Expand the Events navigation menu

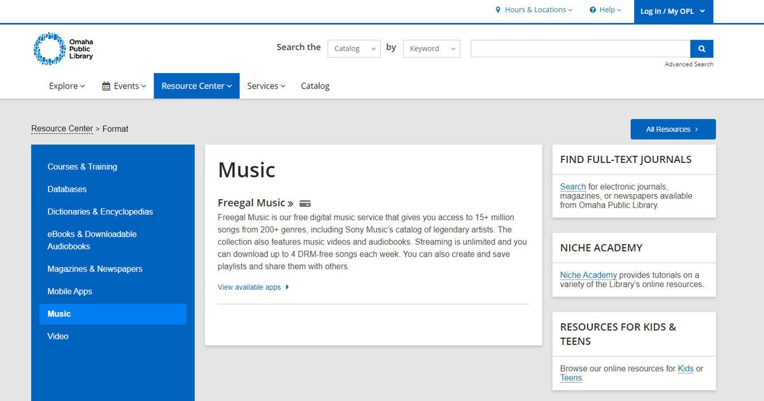124,86
